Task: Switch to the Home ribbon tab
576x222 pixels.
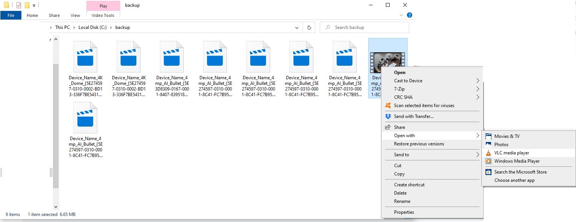Action: [32, 15]
